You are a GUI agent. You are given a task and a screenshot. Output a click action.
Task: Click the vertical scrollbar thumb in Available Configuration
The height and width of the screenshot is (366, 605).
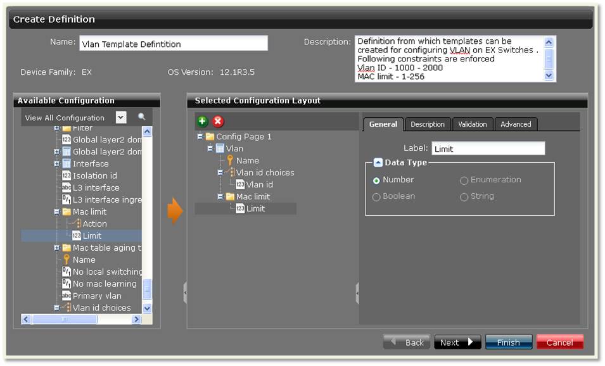point(147,289)
